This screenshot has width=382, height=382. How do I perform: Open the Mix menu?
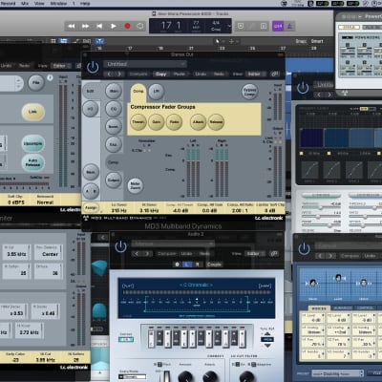click(x=25, y=4)
